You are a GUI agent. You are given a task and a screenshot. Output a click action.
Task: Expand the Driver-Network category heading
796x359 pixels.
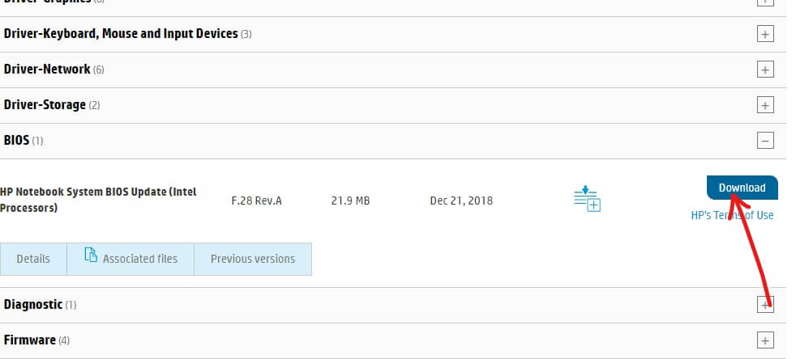tap(47, 70)
